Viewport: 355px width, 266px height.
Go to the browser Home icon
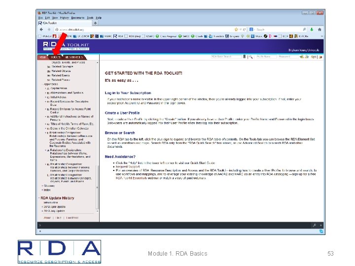(x=319, y=30)
